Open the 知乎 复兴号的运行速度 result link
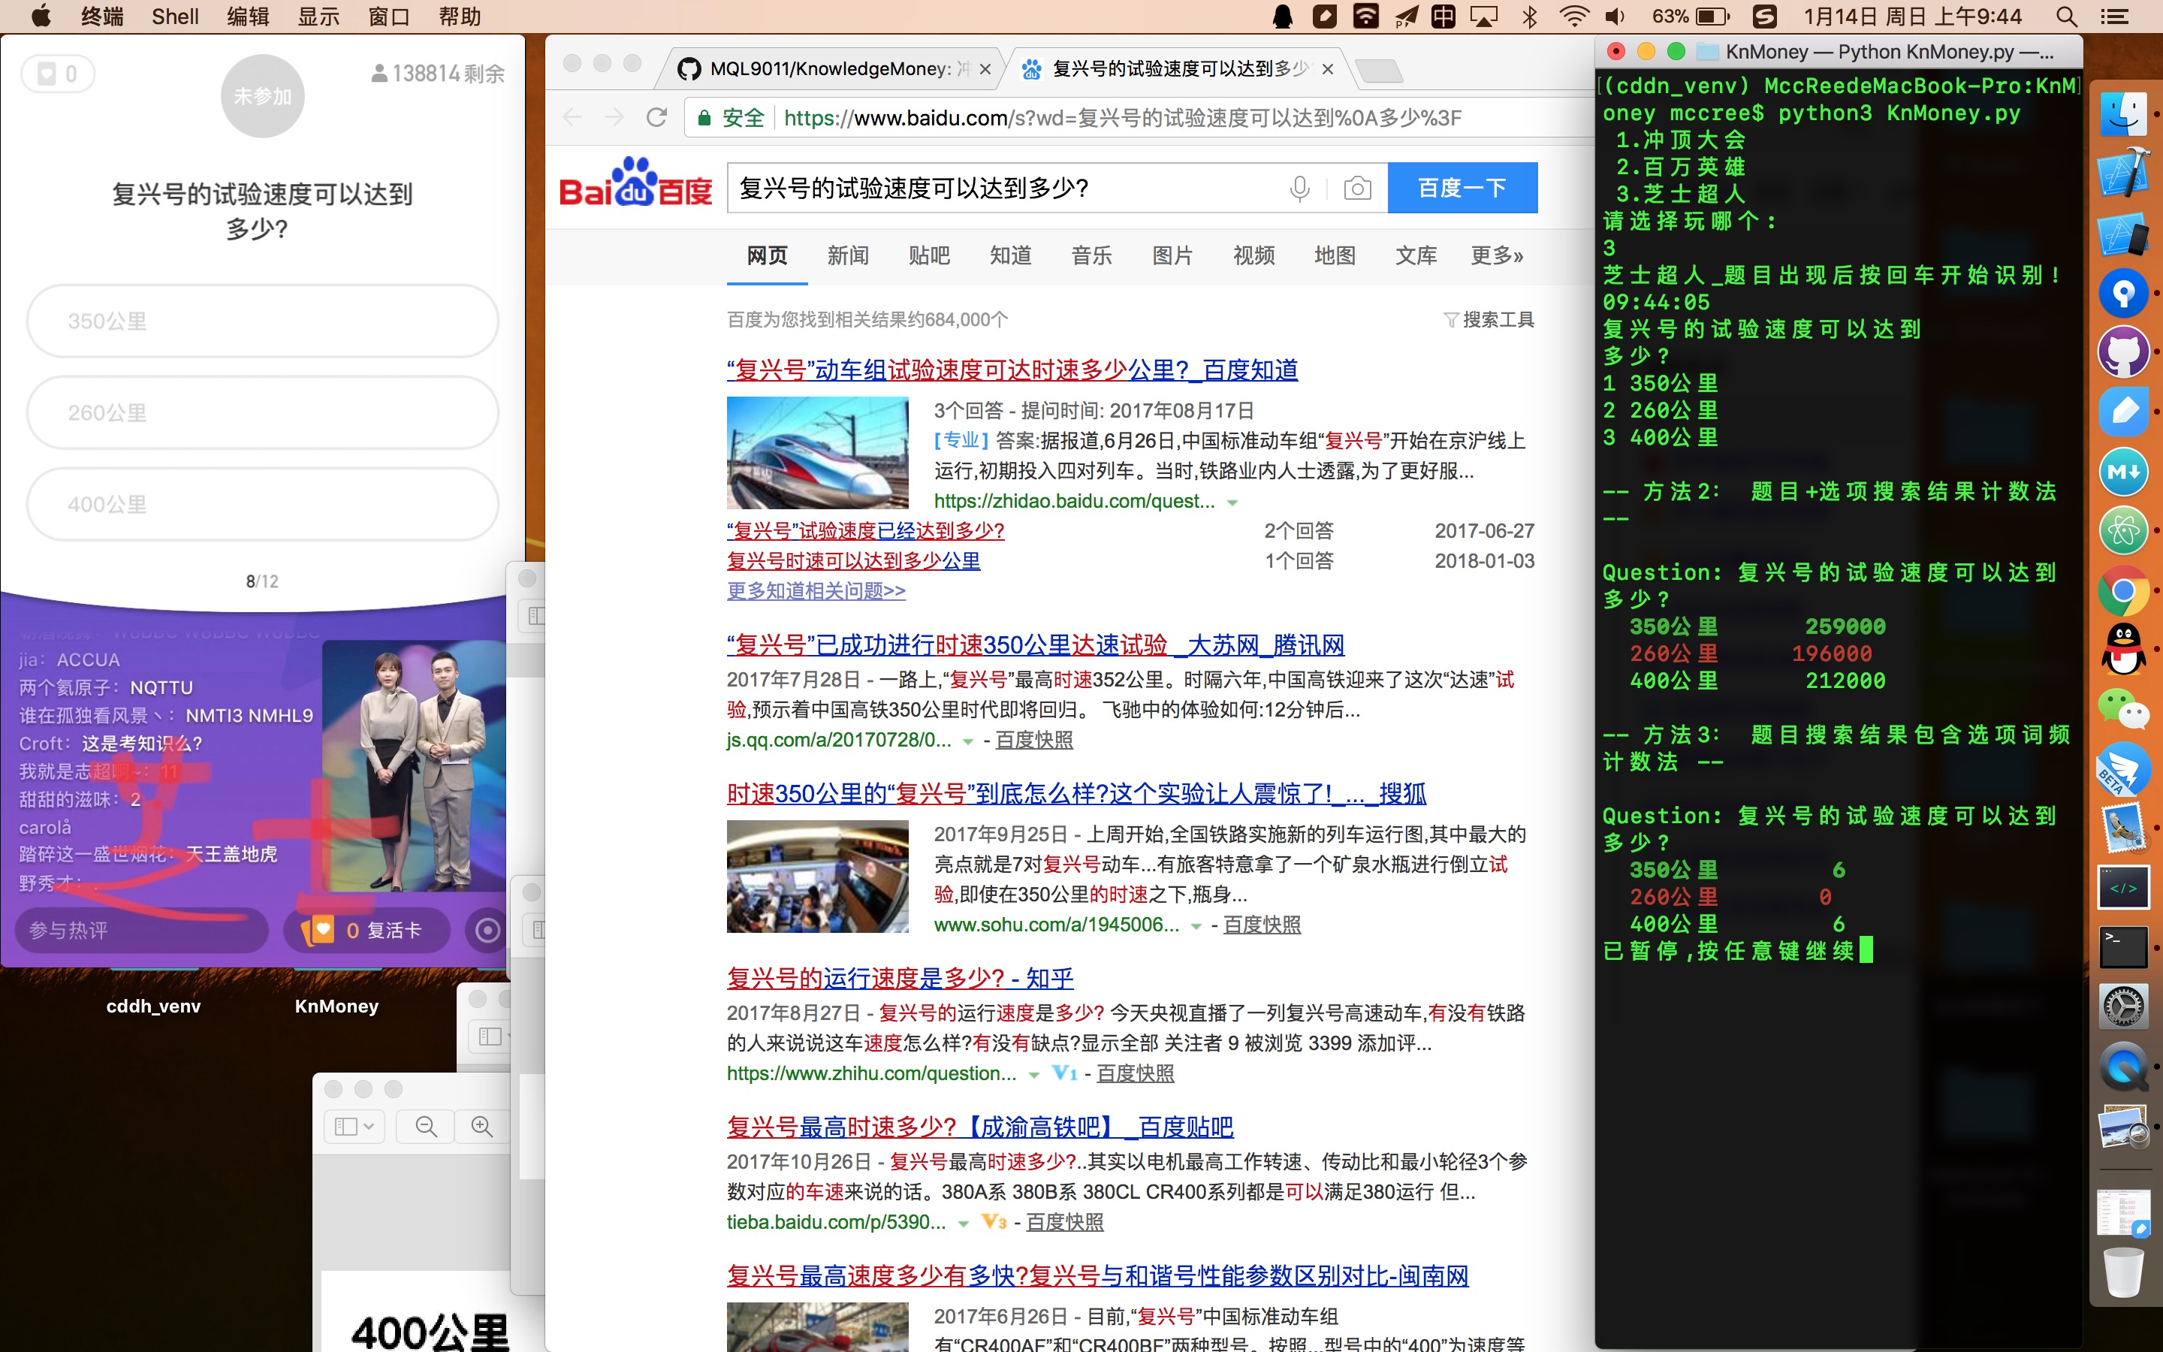Screen dimensions: 2163x1352 click(x=899, y=978)
